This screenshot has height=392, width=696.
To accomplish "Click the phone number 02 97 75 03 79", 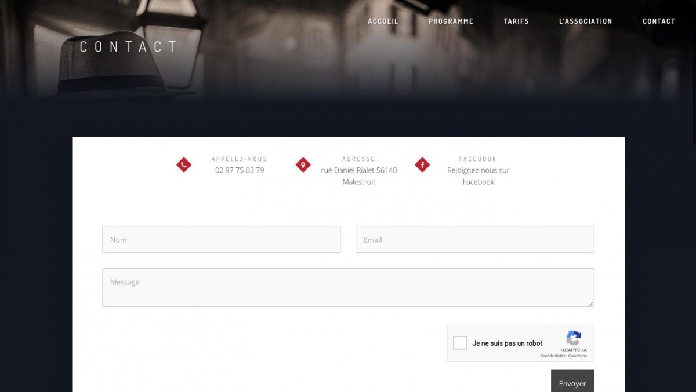I will pyautogui.click(x=240, y=170).
